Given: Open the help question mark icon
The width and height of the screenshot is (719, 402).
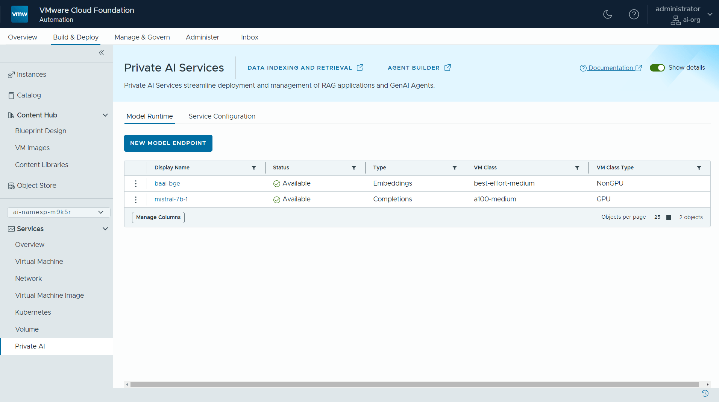Looking at the screenshot, I should coord(634,14).
